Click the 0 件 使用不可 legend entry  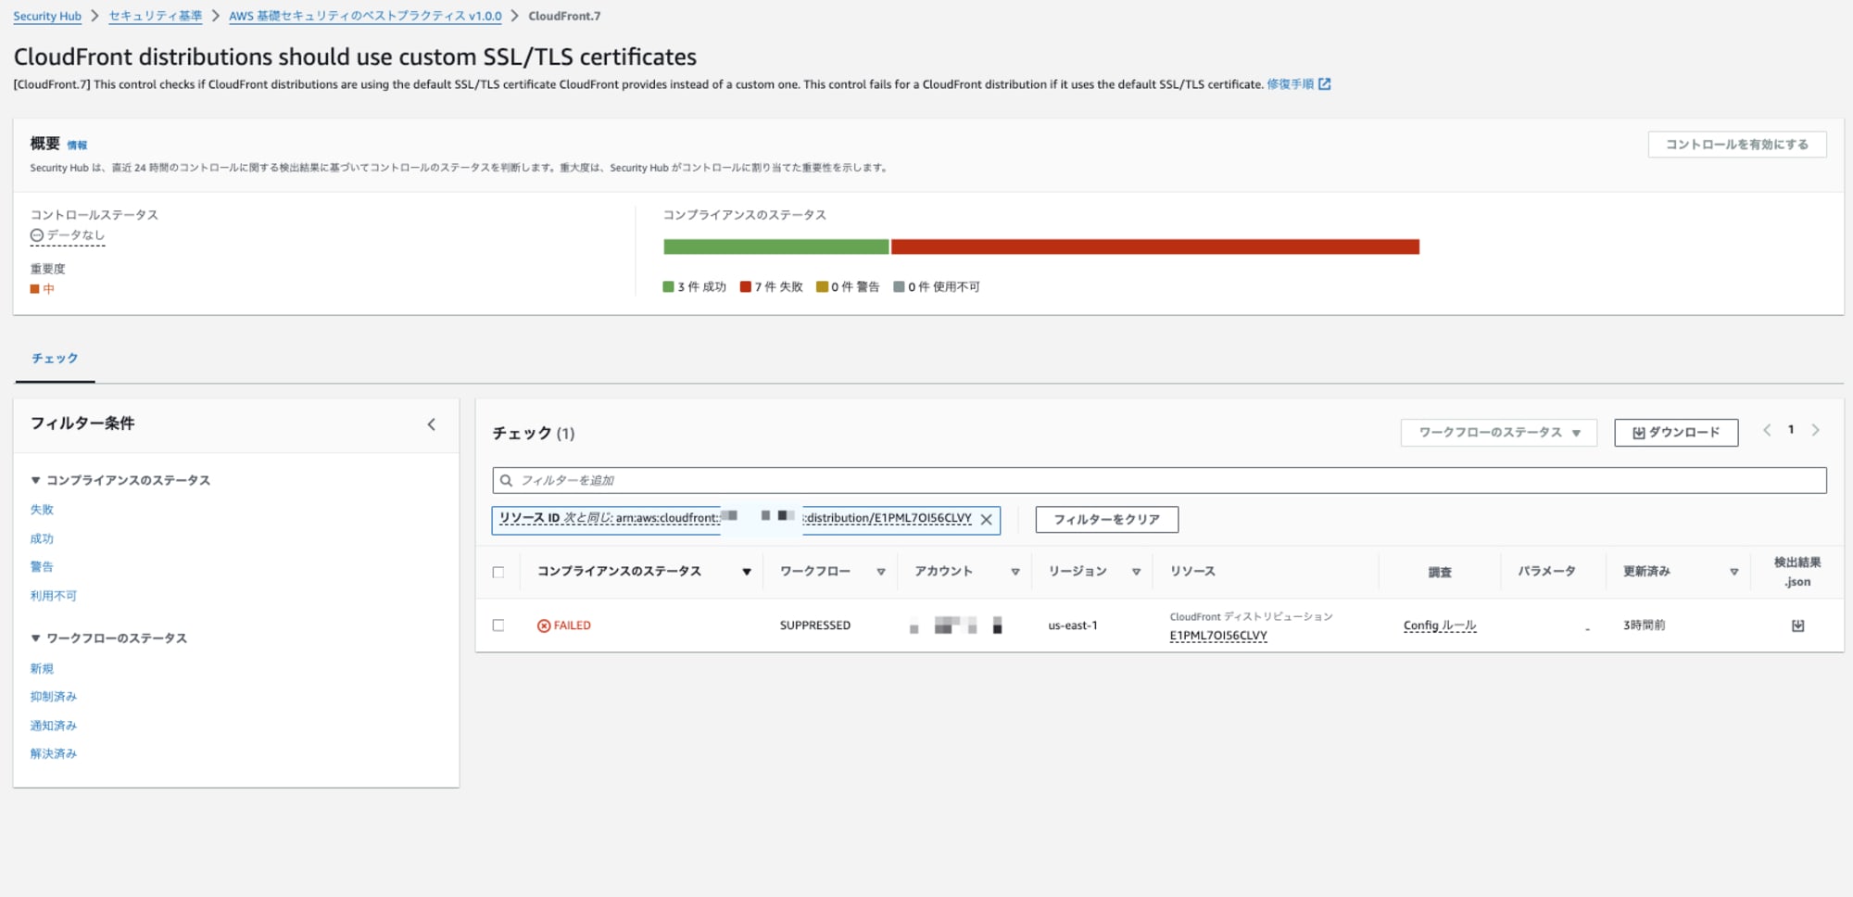point(937,287)
